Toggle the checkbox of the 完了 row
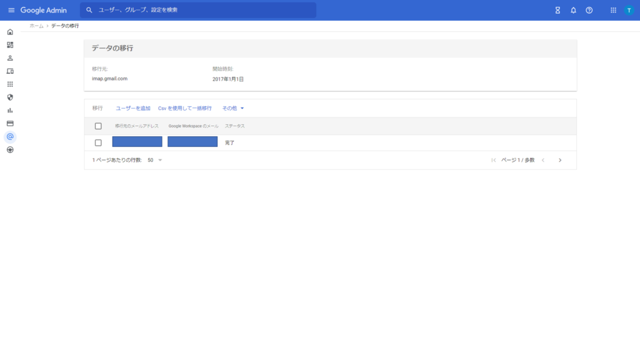The width and height of the screenshot is (640, 360). coord(98,143)
